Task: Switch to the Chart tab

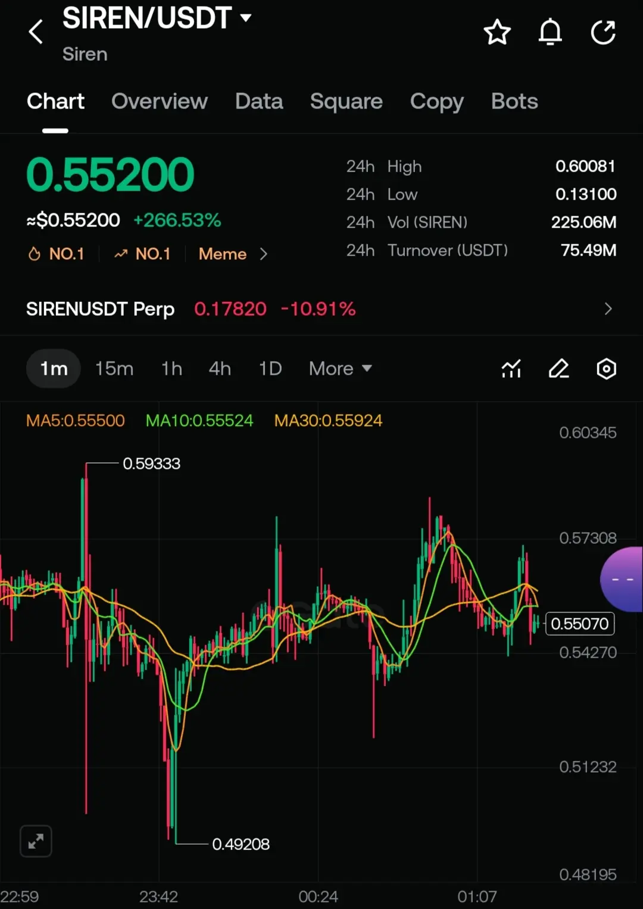Action: pyautogui.click(x=55, y=101)
